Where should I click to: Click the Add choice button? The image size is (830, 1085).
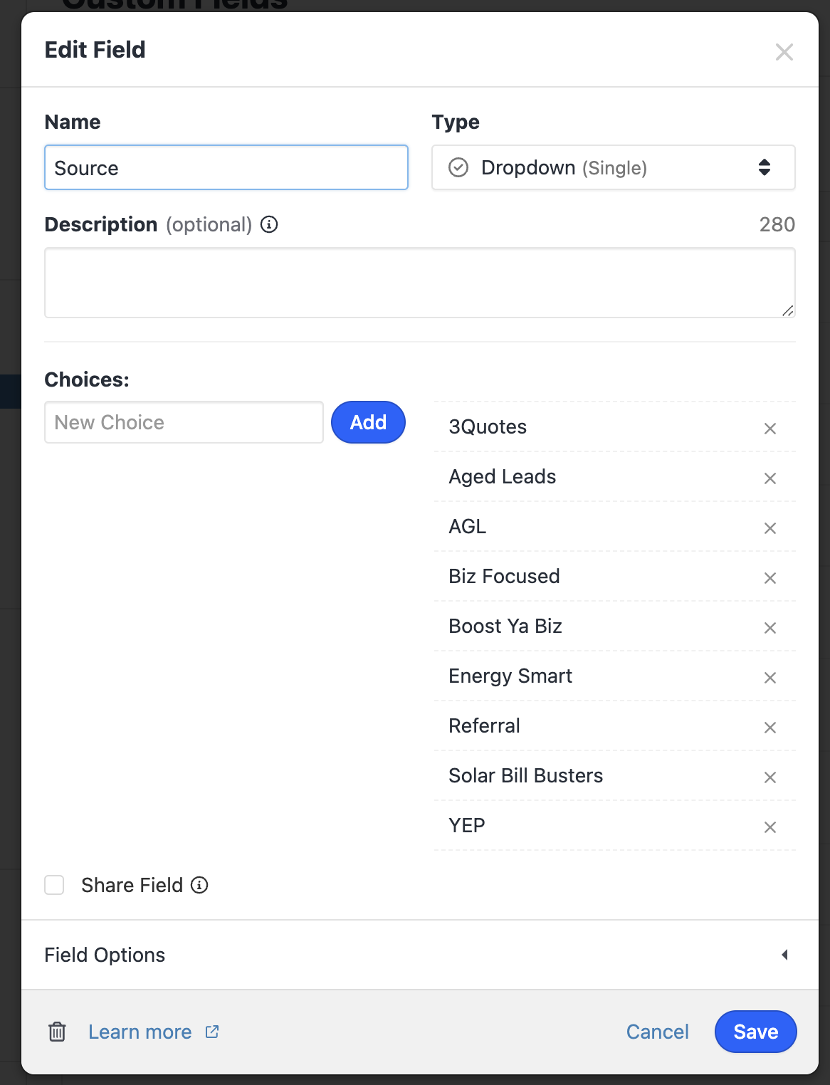coord(368,422)
